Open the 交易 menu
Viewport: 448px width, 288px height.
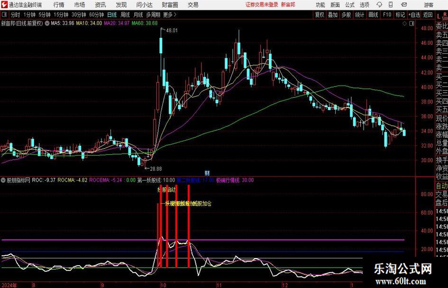tap(193, 5)
